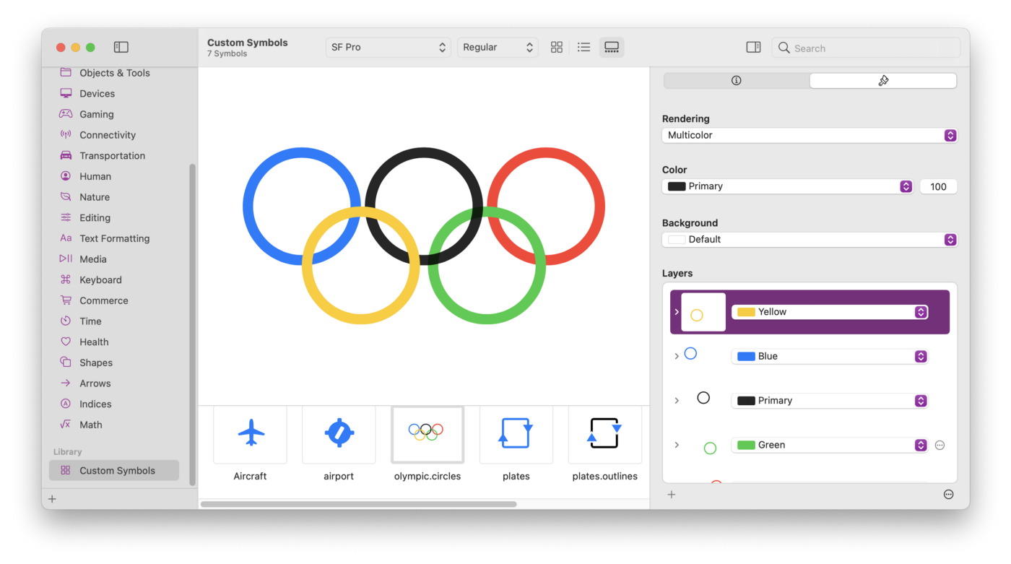This screenshot has height=564, width=1011.
Task: Expand the Blue layer disclosure chevron
Action: pos(677,356)
